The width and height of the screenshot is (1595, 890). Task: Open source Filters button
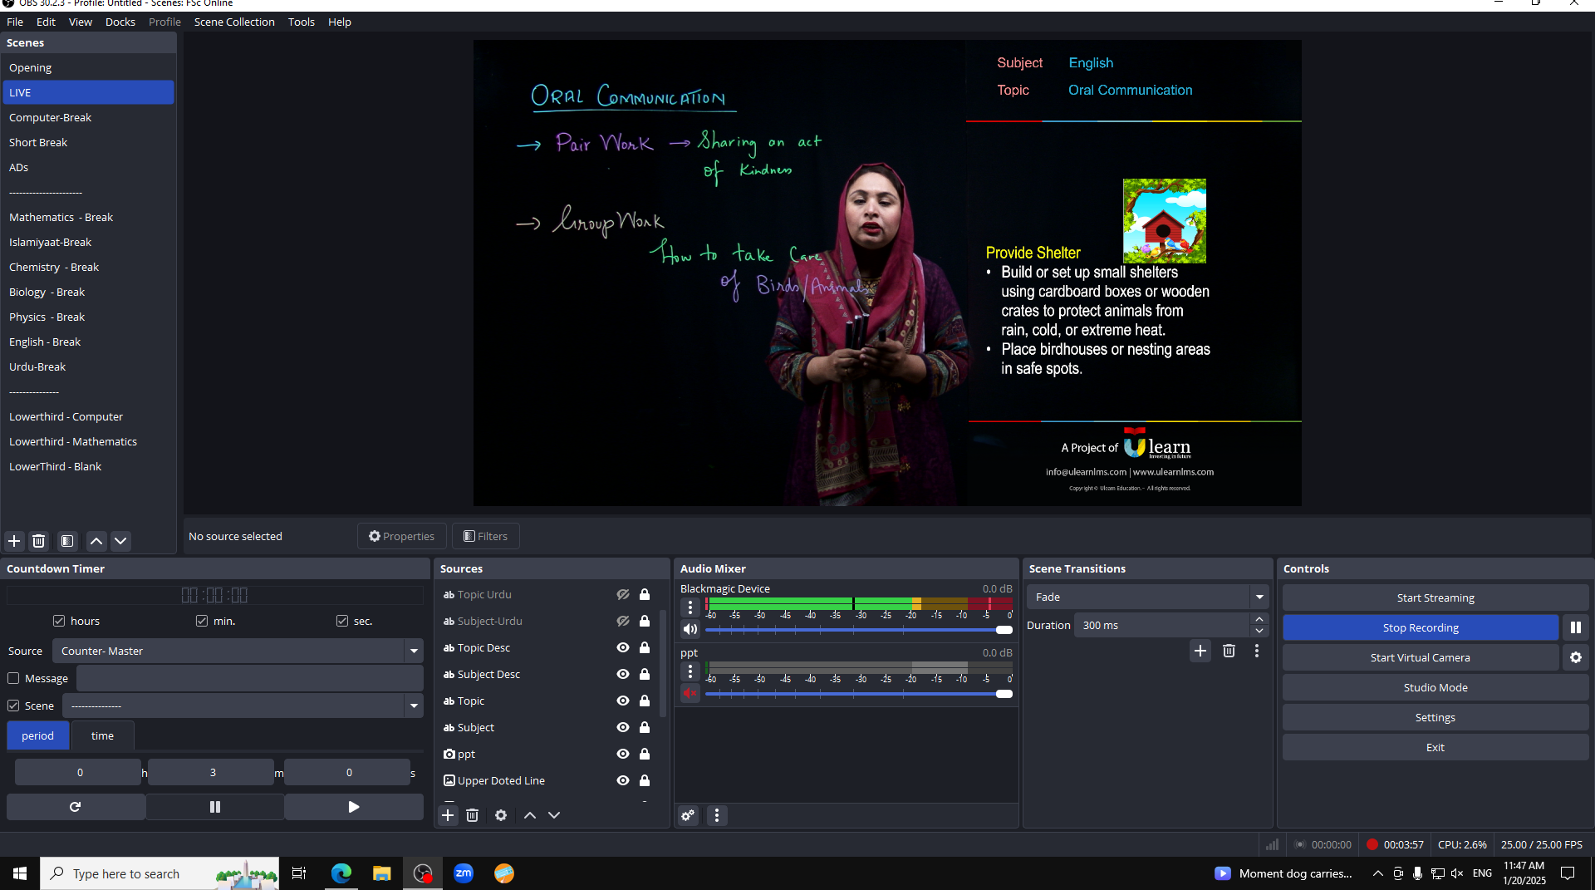point(486,536)
